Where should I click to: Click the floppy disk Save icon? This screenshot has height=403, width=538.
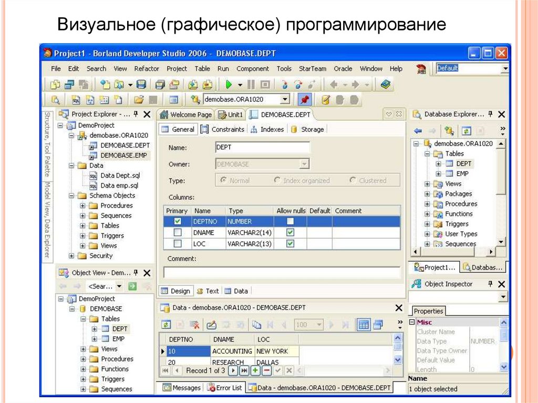pyautogui.click(x=141, y=84)
